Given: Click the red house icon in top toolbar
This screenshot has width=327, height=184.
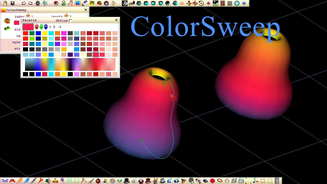Looking at the screenshot, I should click(56, 3).
